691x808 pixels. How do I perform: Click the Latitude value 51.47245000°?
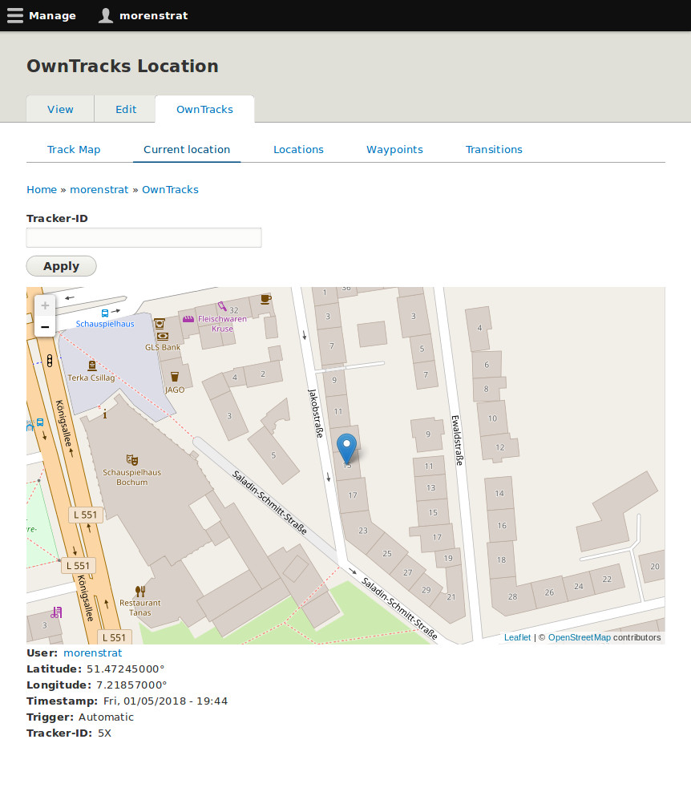pyautogui.click(x=126, y=669)
